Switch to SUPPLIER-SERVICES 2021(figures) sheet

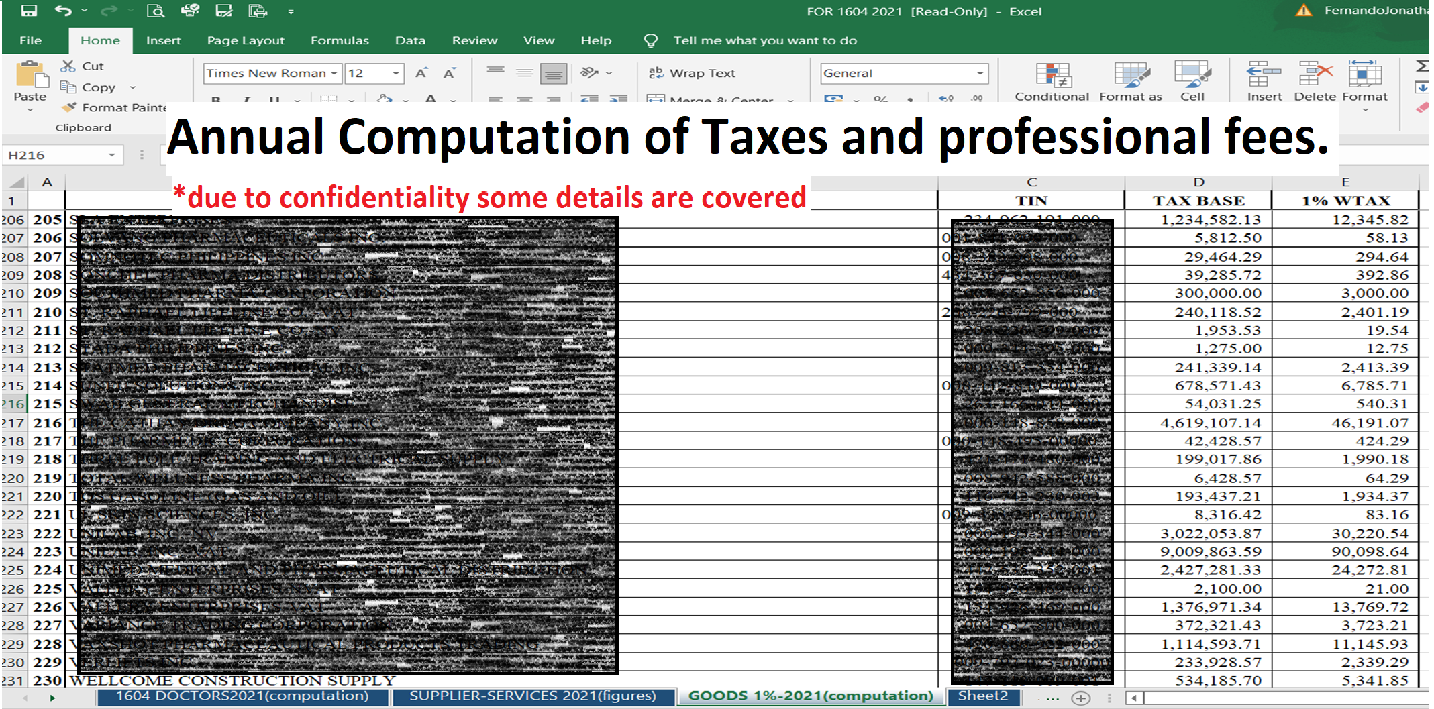coord(533,696)
